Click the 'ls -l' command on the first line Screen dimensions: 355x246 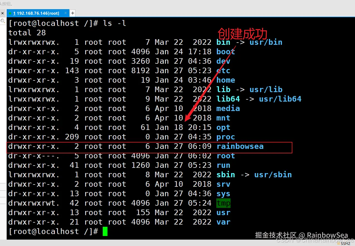point(115,23)
